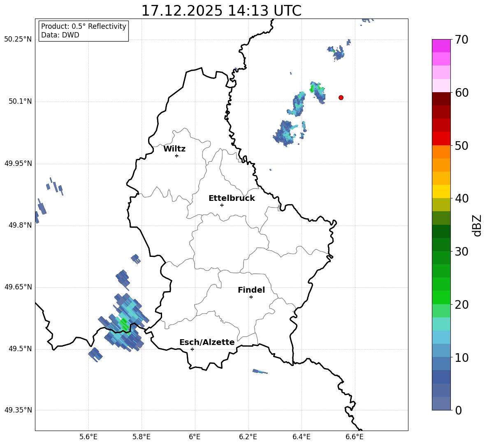Click the red 50 dBZ colorbar segment
Image resolution: width=487 pixels, height=445 pixels.
pos(441,139)
